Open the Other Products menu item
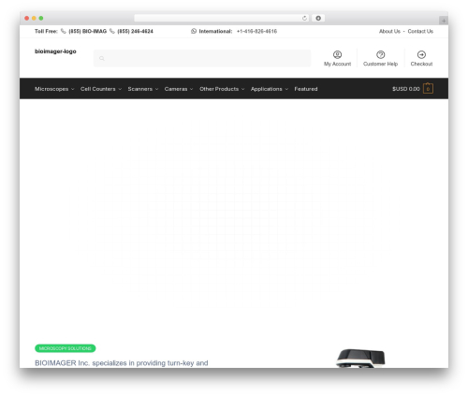Image resolution: width=468 pixels, height=396 pixels. tap(219, 89)
